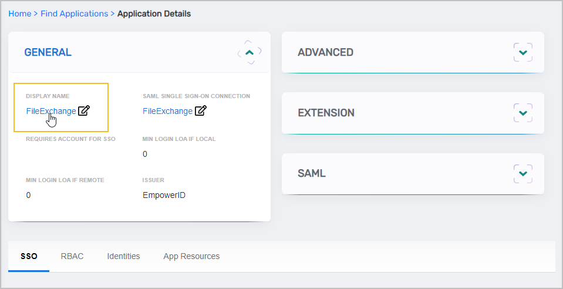563x289 pixels.
Task: Click the Application Details breadcrumb text
Action: tap(154, 14)
